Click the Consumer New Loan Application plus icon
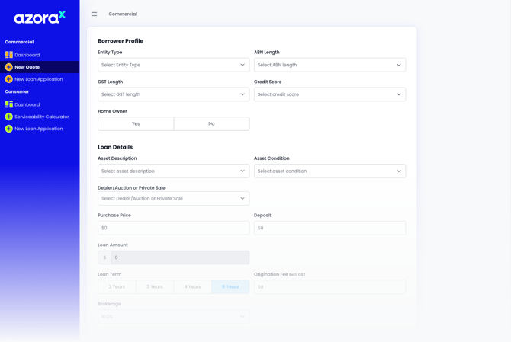 click(x=9, y=129)
